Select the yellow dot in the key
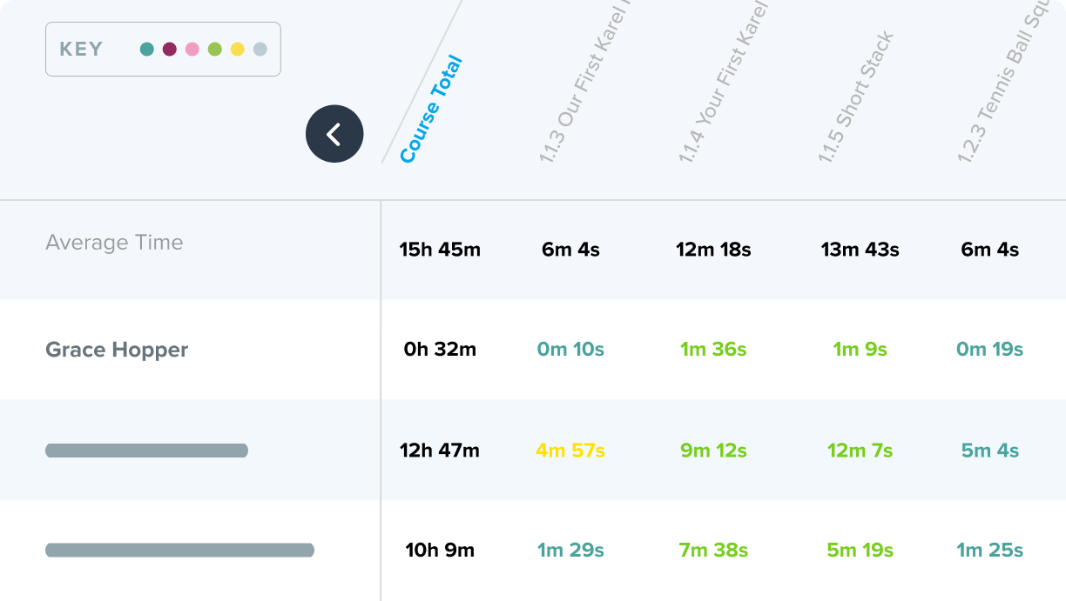1066x601 pixels. (x=238, y=50)
